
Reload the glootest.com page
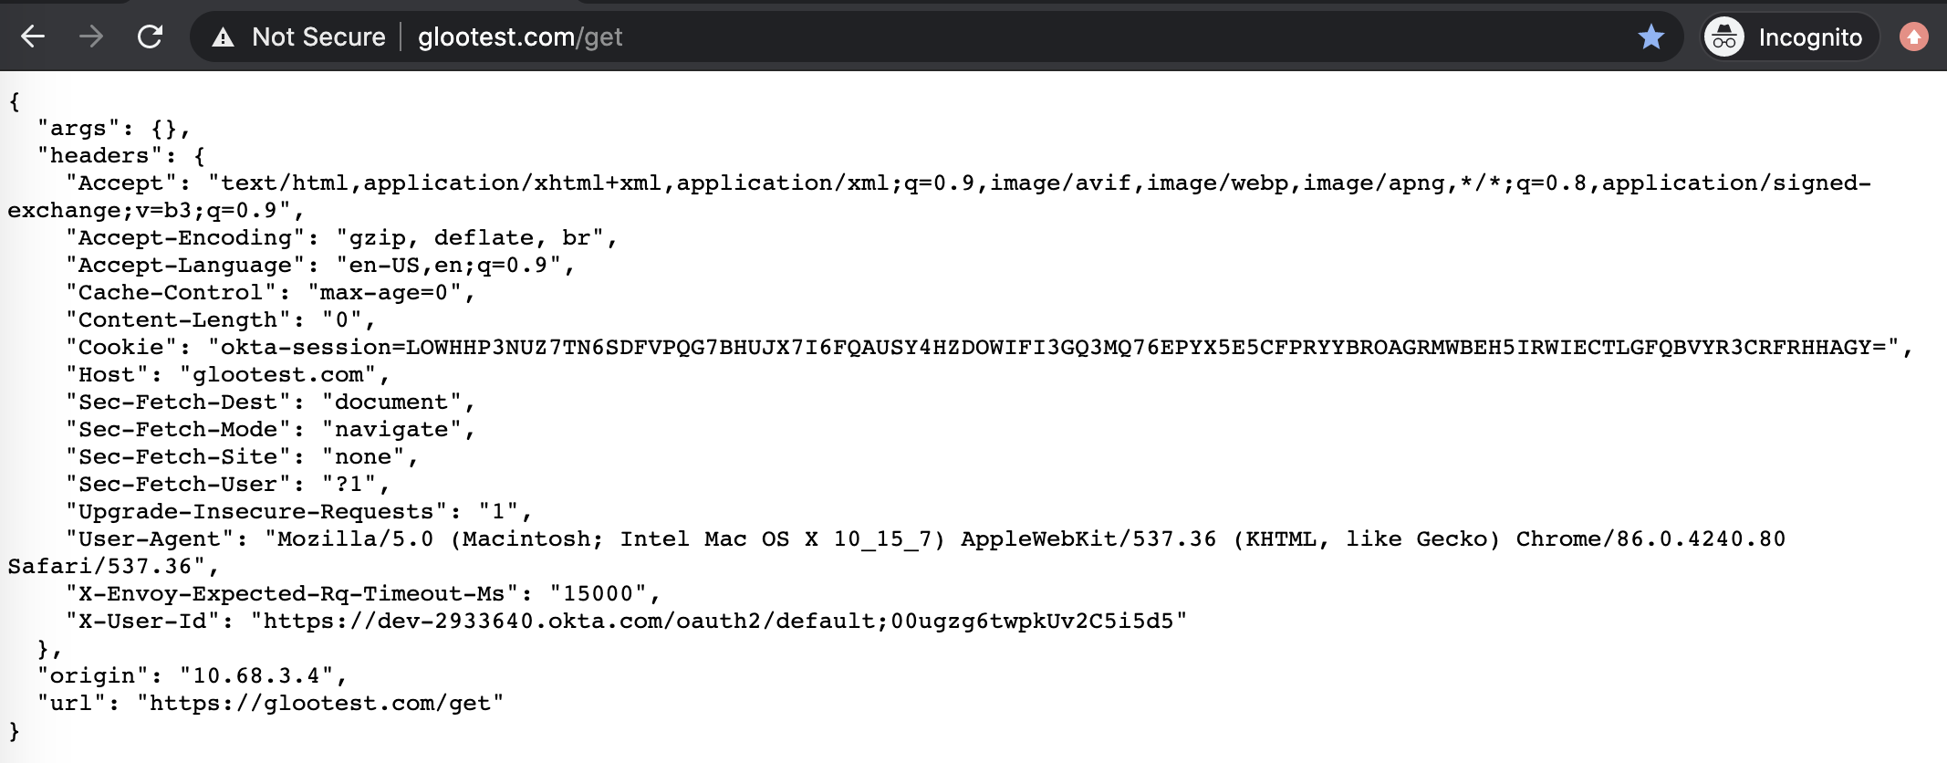[x=150, y=37]
